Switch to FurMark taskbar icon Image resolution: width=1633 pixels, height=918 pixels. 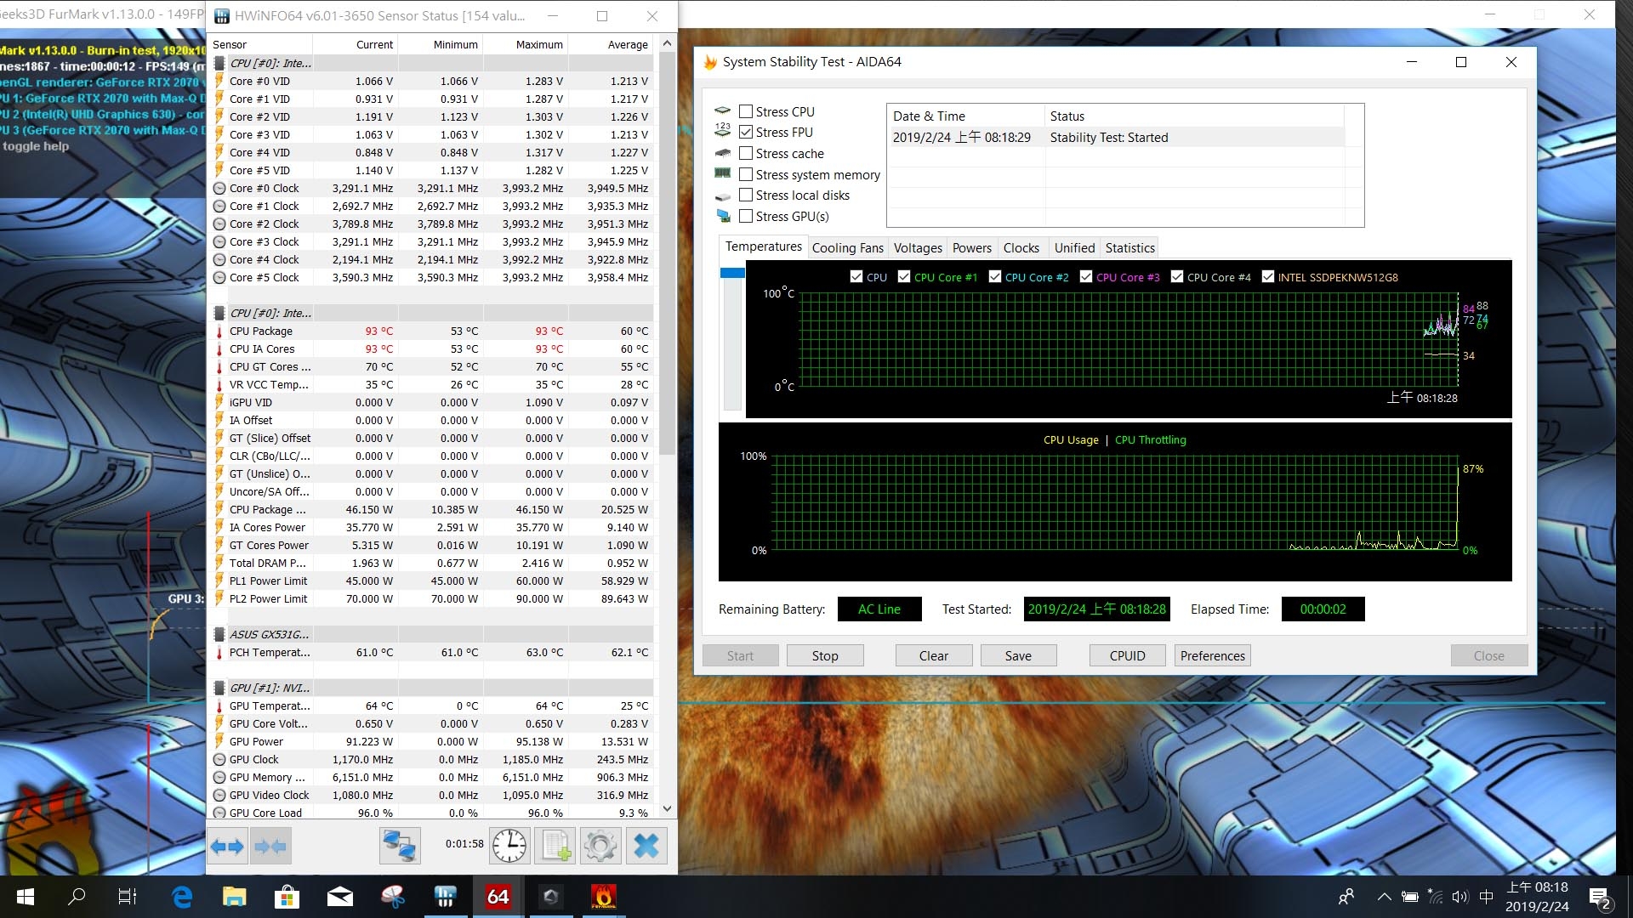tap(603, 897)
